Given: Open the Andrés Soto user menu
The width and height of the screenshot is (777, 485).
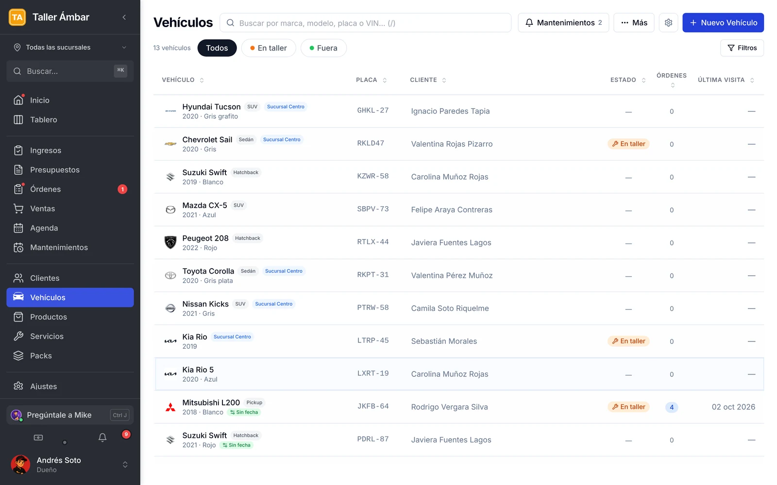Looking at the screenshot, I should (70, 464).
